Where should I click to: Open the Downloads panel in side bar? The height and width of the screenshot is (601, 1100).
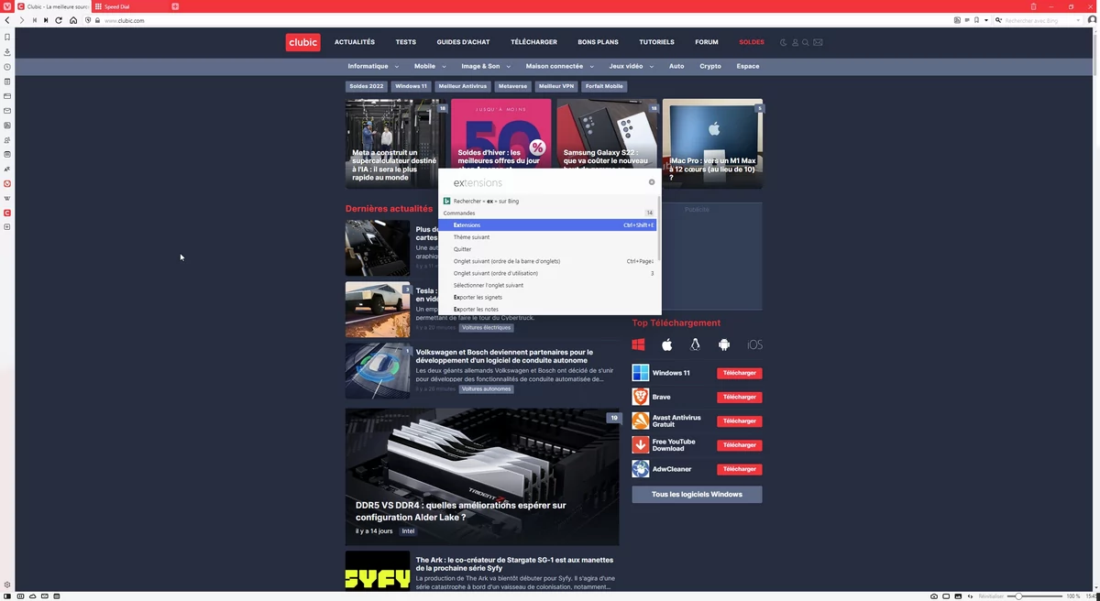pyautogui.click(x=7, y=52)
